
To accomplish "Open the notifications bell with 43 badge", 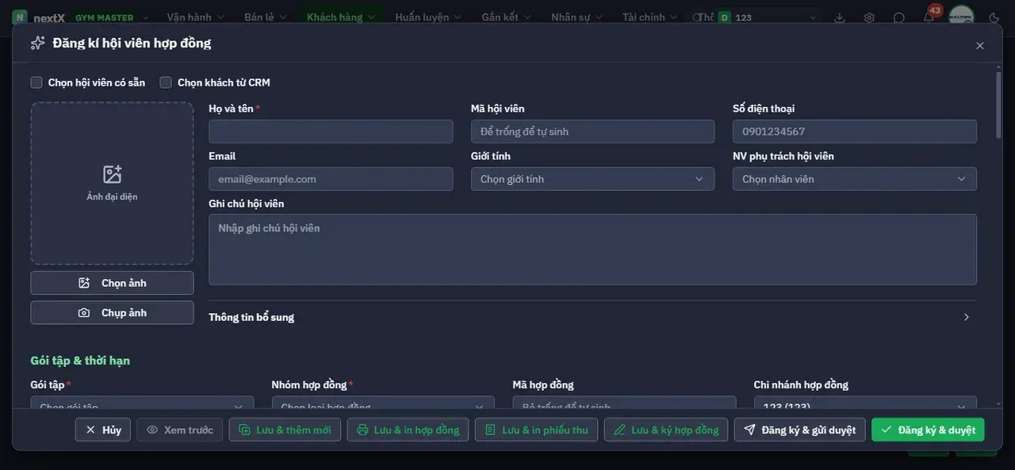I will point(929,17).
